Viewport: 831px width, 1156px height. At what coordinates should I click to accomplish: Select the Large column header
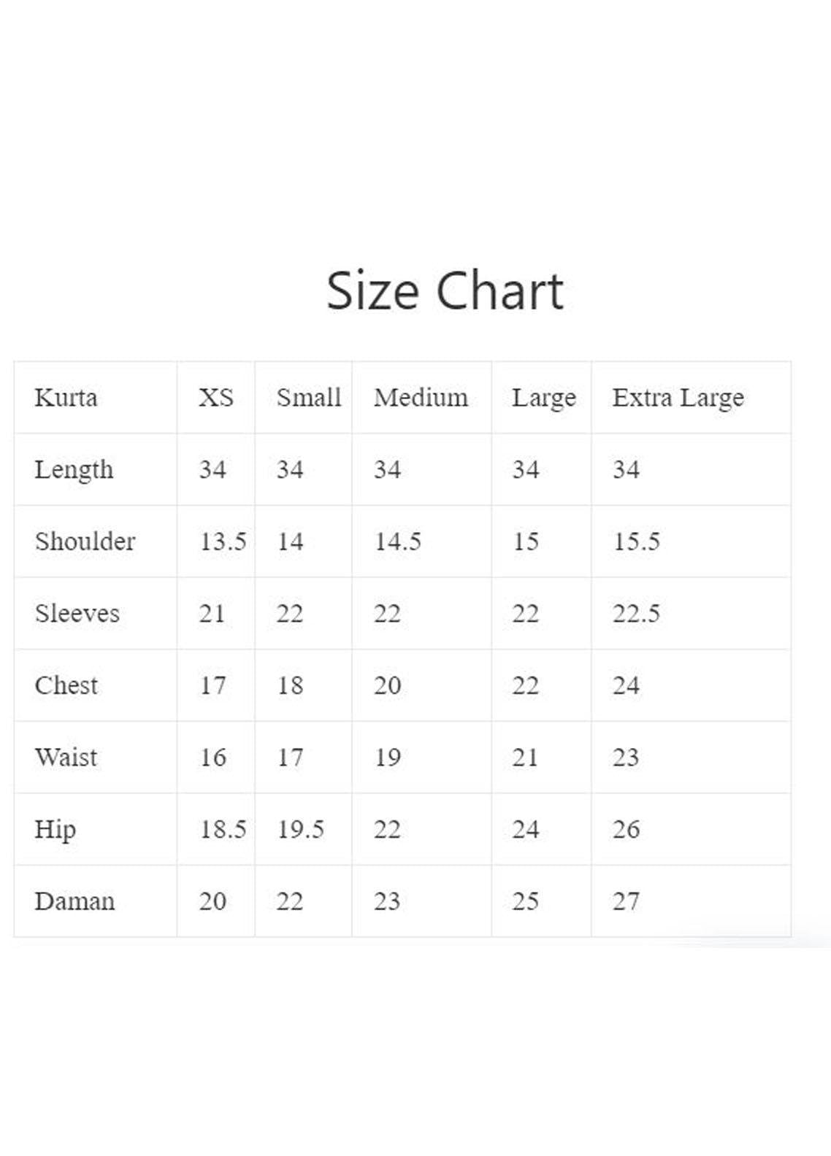point(543,398)
